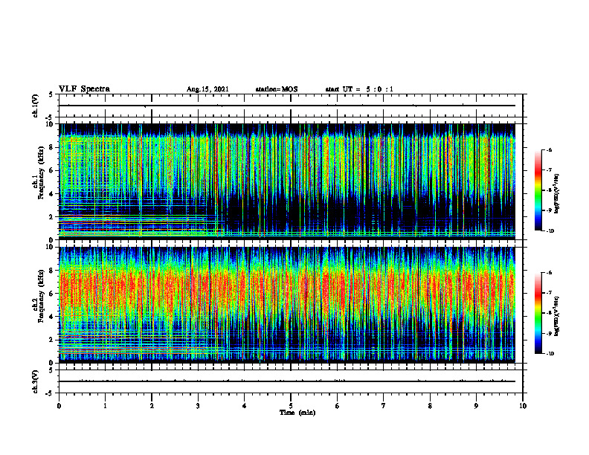Click the date 'Aug.15, 2021' in header
Screen dimensions: 589x455
click(207, 89)
